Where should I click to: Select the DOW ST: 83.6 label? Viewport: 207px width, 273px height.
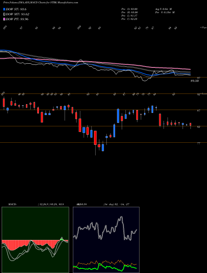coord(16,9)
